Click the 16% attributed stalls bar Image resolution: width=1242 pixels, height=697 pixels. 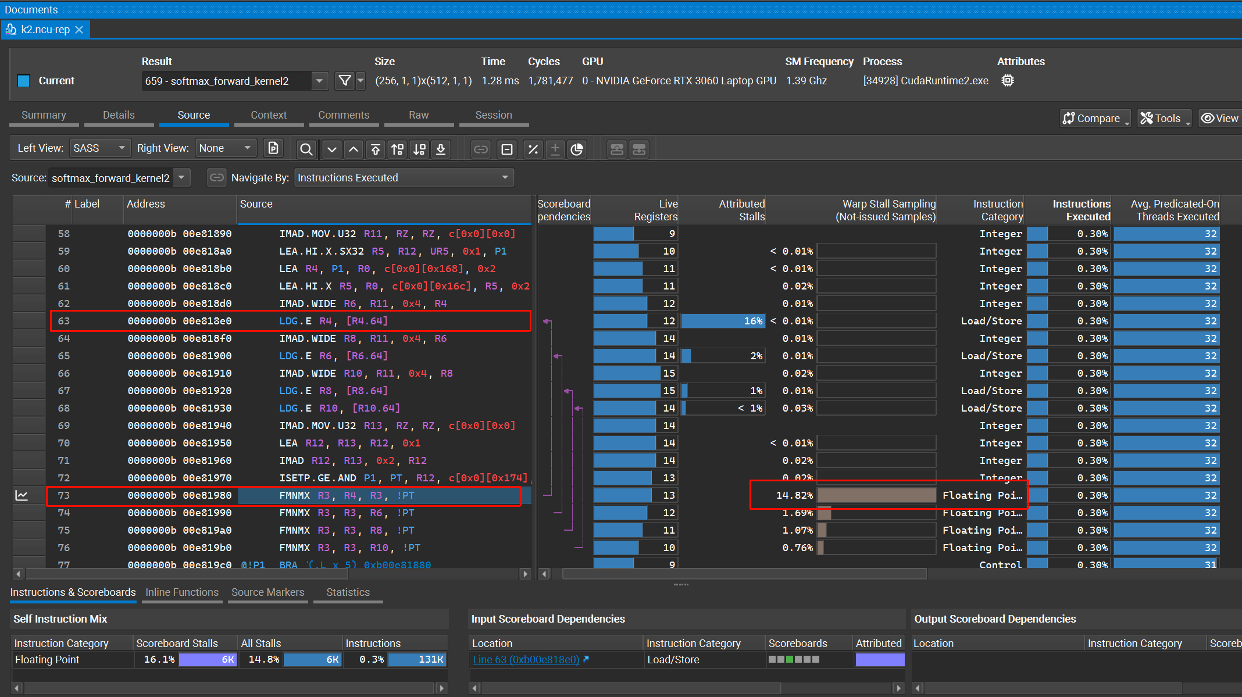click(x=723, y=321)
